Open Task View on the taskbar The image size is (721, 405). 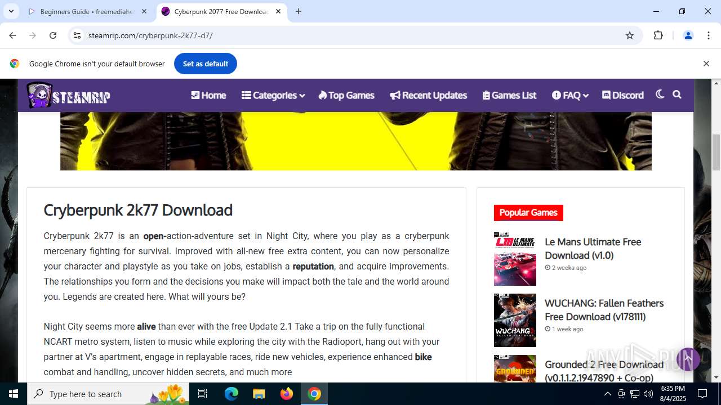pos(203,394)
